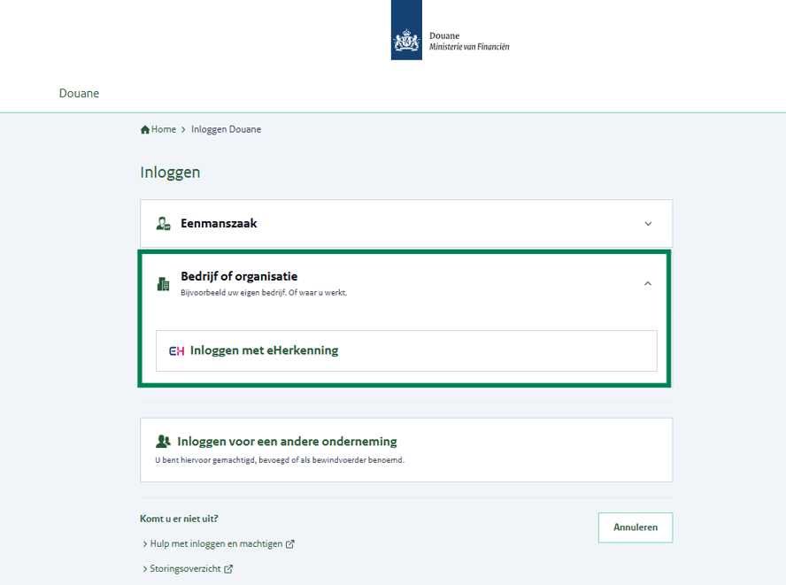
Task: Click the Bedrijf of organisatie heading
Action: tap(239, 276)
